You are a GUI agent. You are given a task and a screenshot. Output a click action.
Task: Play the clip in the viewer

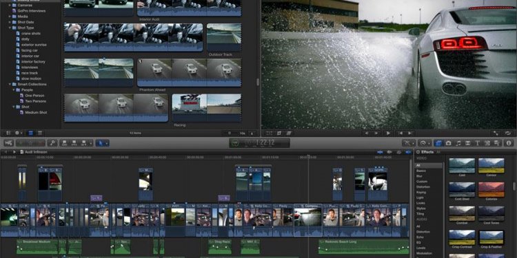pyautogui.click(x=388, y=133)
